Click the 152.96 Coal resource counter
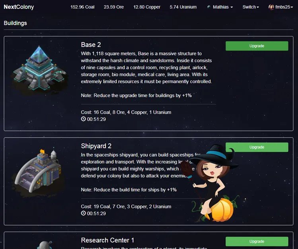 pos(82,7)
